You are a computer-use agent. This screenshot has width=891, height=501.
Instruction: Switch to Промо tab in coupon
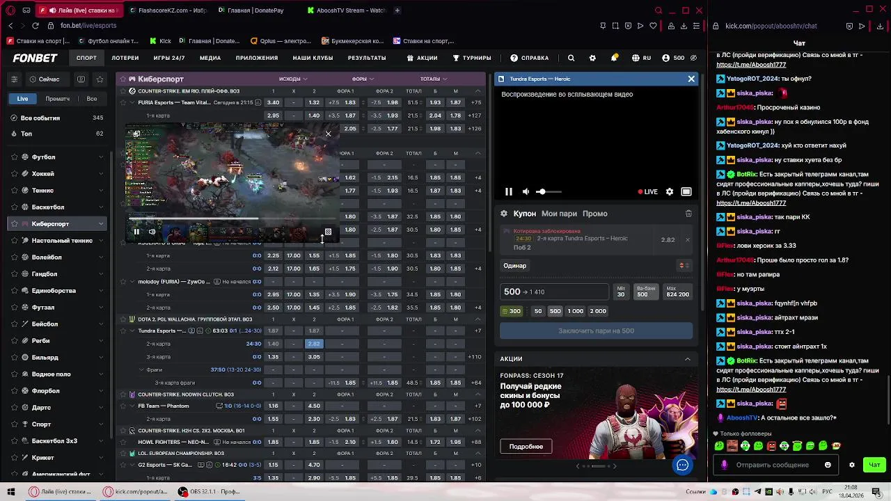595,214
